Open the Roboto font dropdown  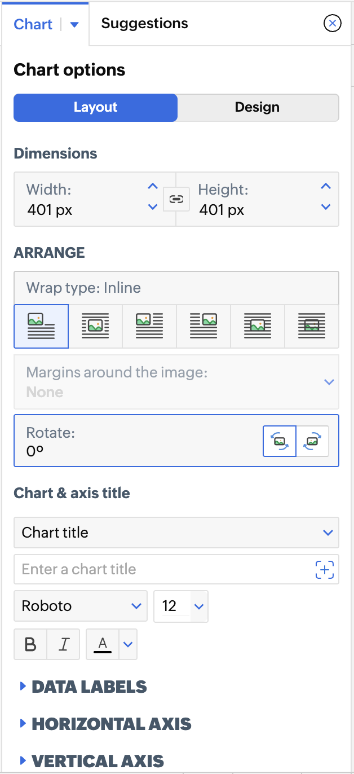(x=81, y=606)
